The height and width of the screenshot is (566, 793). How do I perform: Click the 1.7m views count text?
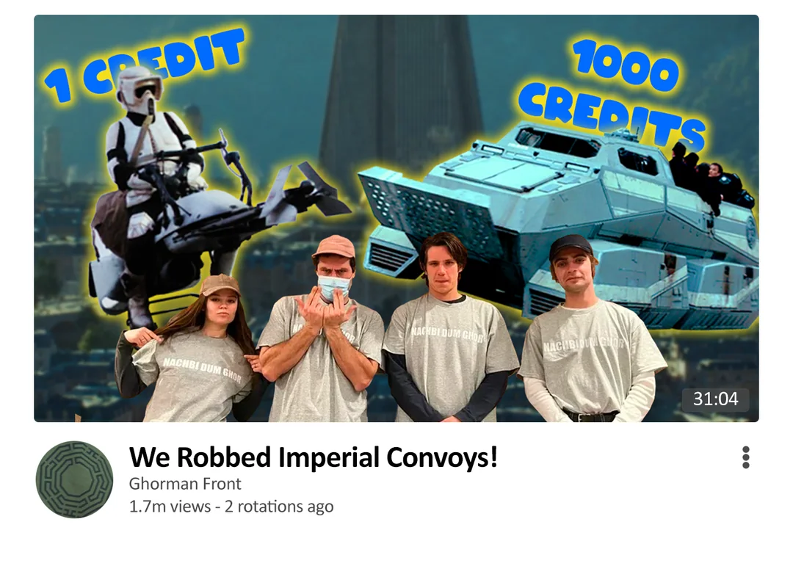pos(170,507)
